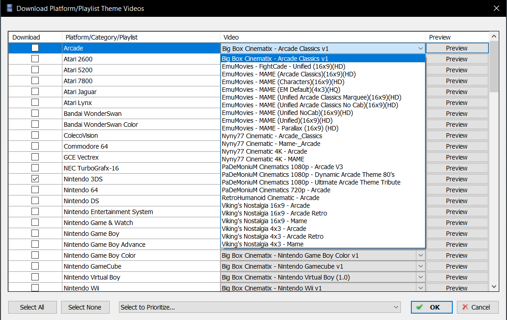Cancel the theme video download dialog
507x320 pixels.
click(477, 307)
